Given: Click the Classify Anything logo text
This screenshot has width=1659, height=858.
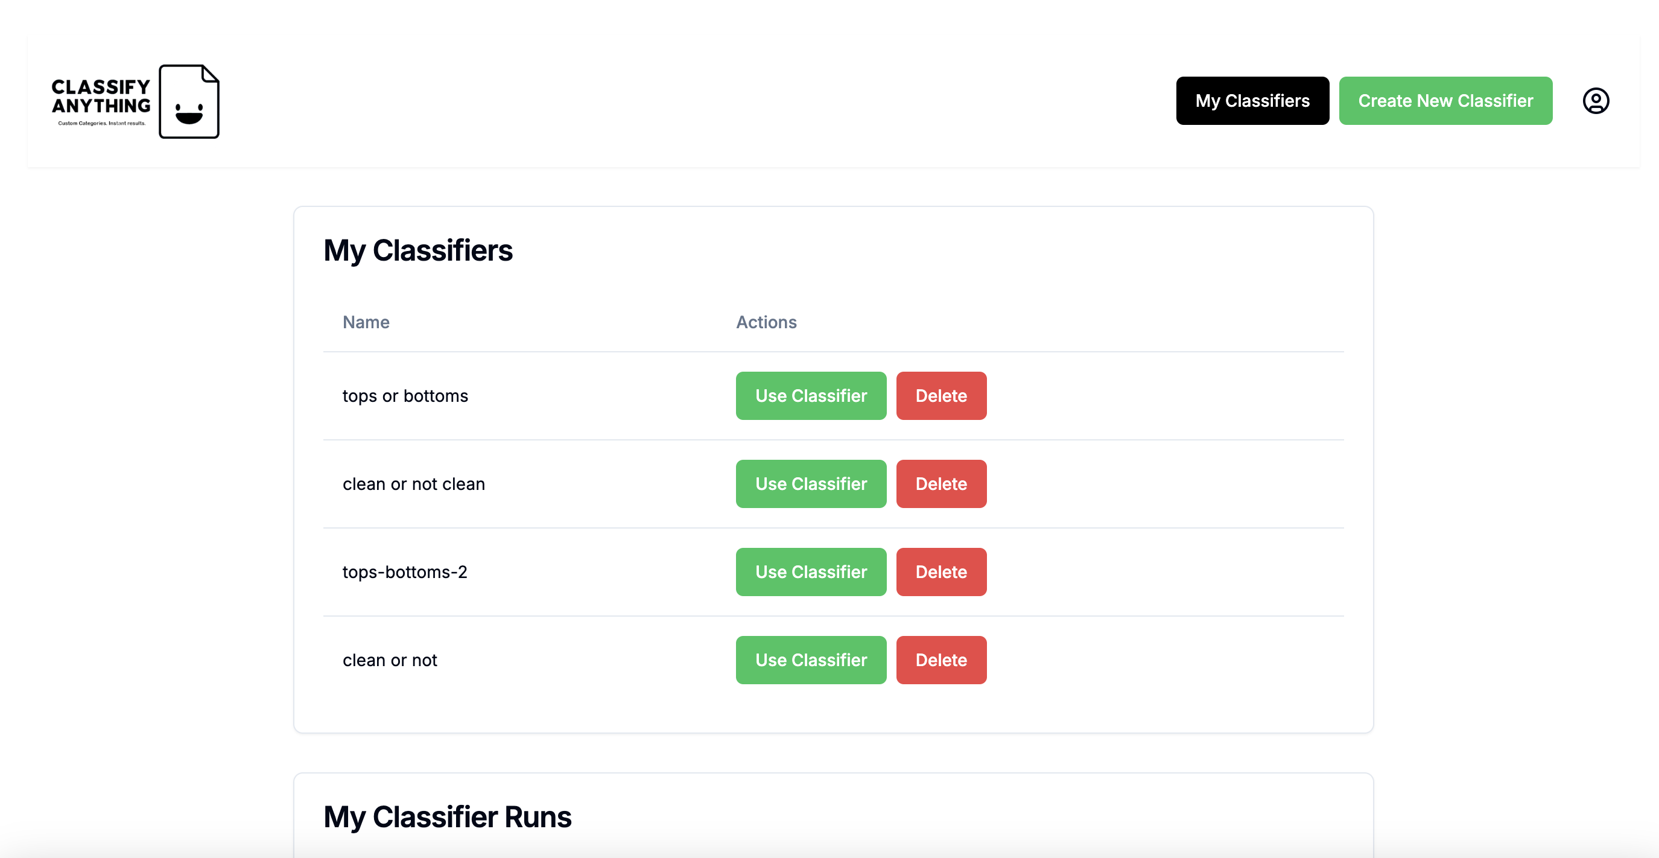Looking at the screenshot, I should click(x=101, y=97).
